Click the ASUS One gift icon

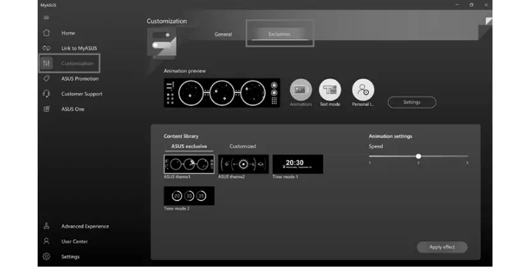(x=47, y=109)
